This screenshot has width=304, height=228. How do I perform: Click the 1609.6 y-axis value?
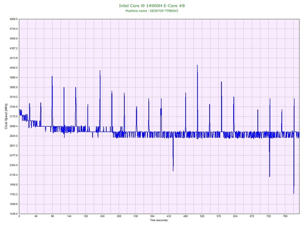click(14, 204)
